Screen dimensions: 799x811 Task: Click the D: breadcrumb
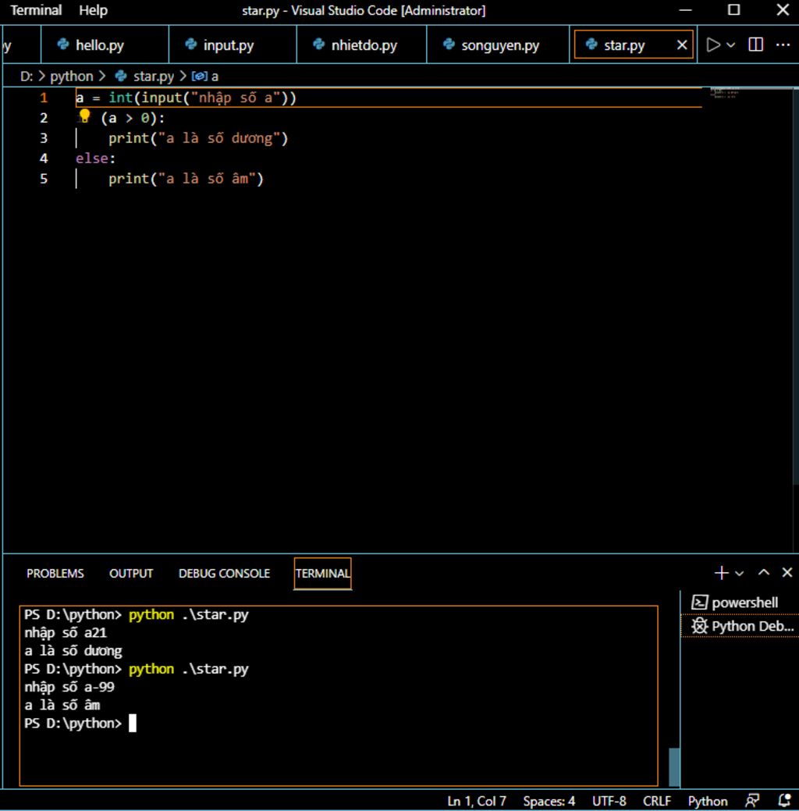click(x=27, y=76)
